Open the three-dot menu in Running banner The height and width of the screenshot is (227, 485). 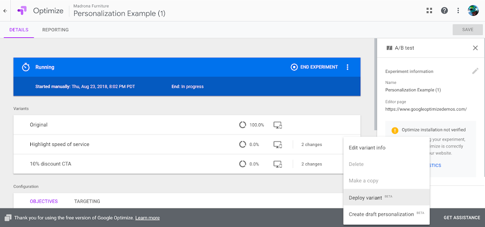[x=347, y=67]
